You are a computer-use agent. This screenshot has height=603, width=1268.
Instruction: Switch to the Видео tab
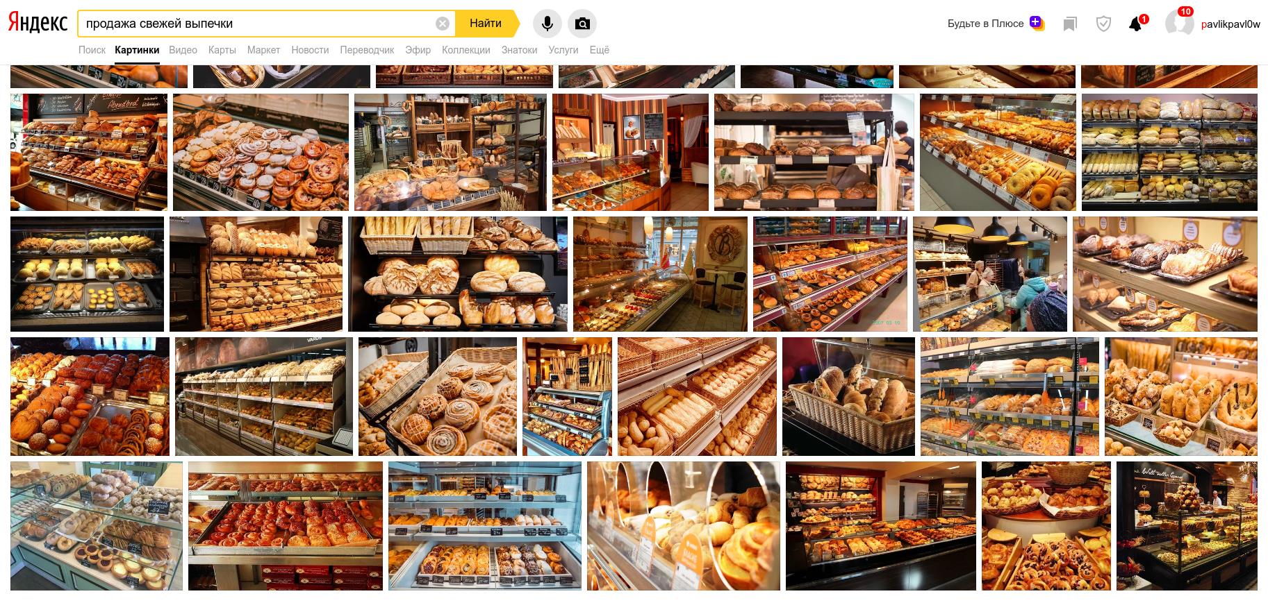pyautogui.click(x=183, y=50)
